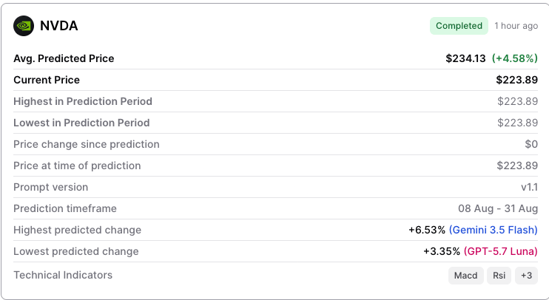Click the Price at time of prediction label
Screen dimensions: 549x300
pyautogui.click(x=77, y=166)
